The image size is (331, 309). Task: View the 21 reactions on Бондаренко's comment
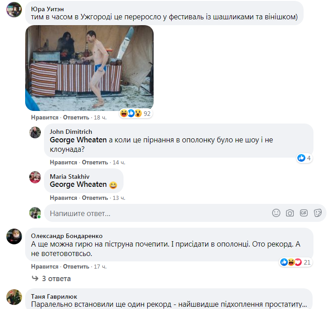[x=296, y=262]
